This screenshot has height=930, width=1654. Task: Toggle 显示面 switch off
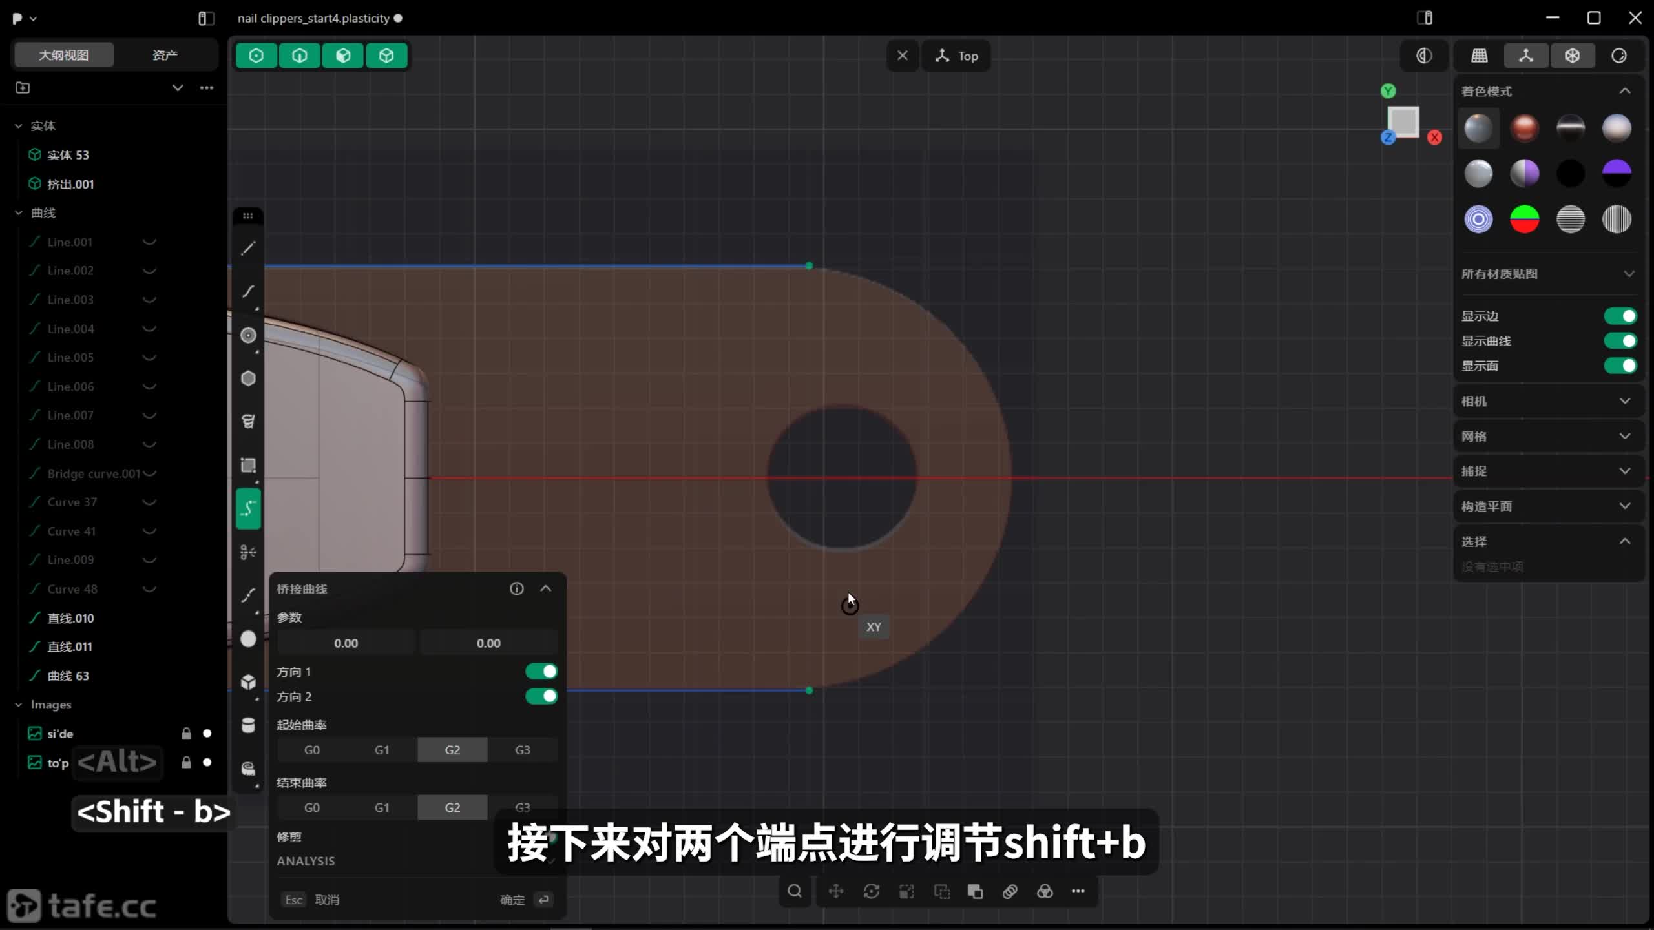click(1620, 366)
